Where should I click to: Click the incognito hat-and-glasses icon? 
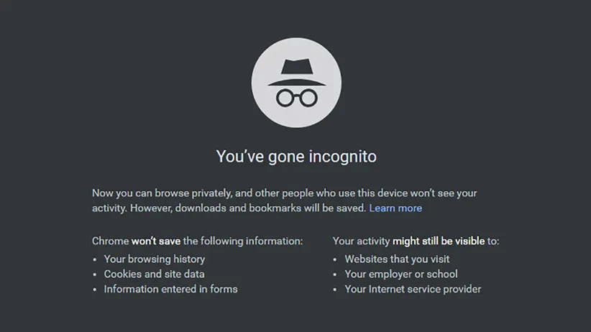pos(296,83)
